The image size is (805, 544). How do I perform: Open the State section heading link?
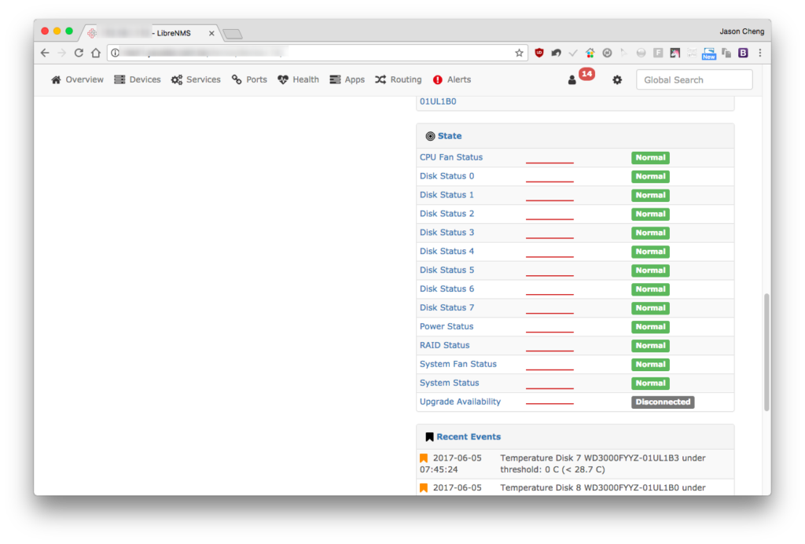click(x=450, y=136)
